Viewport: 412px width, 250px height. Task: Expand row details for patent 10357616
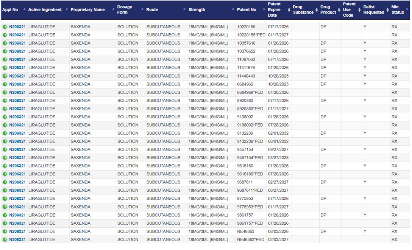pyautogui.click(x=5, y=43)
